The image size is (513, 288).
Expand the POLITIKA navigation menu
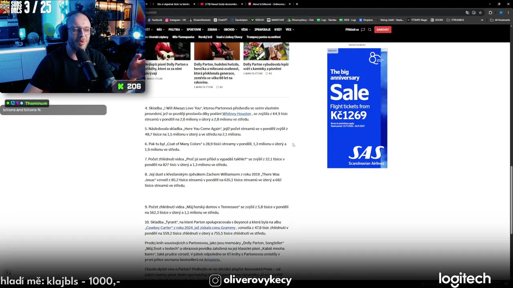(176, 30)
